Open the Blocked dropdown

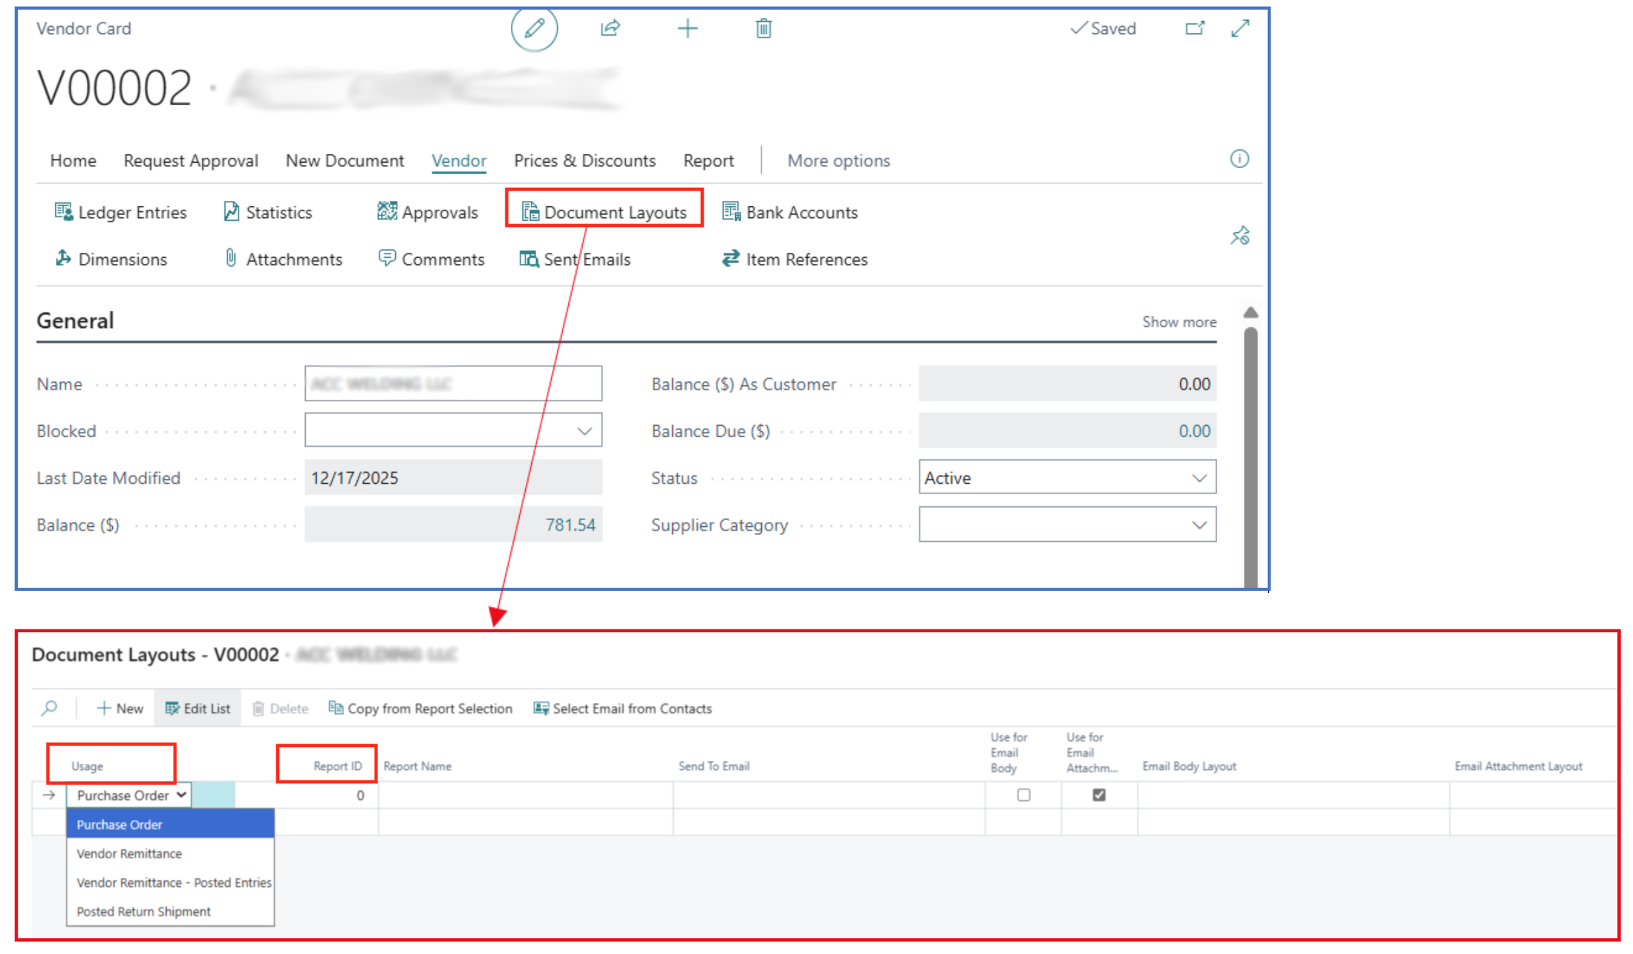pos(584,431)
